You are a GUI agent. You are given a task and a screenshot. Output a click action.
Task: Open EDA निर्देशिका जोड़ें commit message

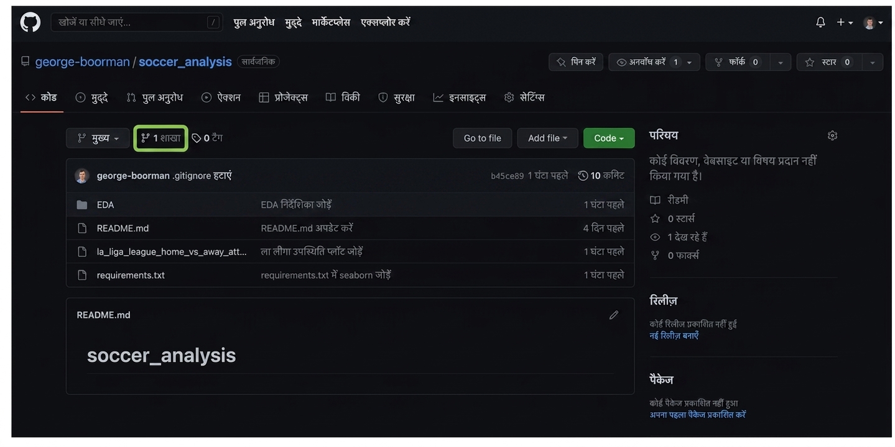(296, 205)
